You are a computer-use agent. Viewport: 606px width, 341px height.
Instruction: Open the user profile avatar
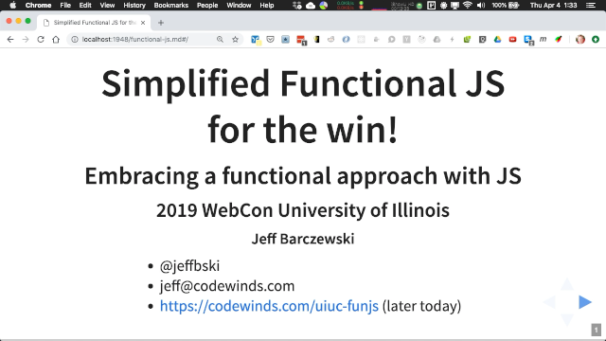click(x=580, y=40)
